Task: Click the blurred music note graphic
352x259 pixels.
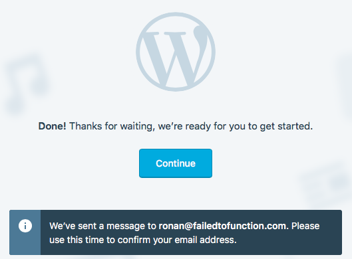Action: pyautogui.click(x=26, y=84)
